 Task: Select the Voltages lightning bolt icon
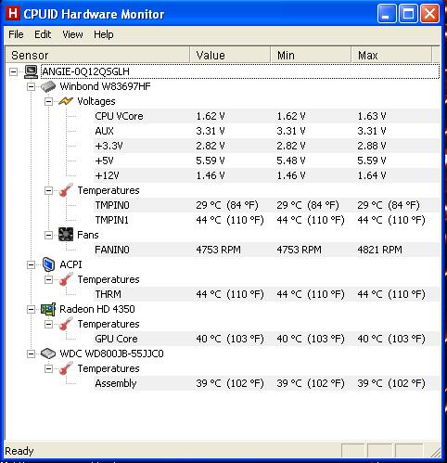[x=66, y=101]
